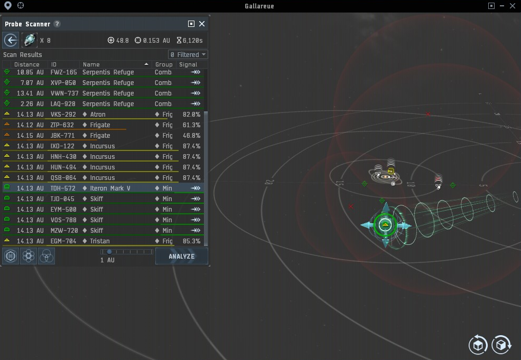Click the yellow station marker in the map
521x360 pixels.
[391, 171]
